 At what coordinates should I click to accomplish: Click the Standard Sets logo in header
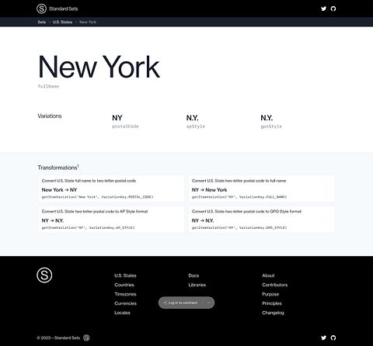coord(41,9)
